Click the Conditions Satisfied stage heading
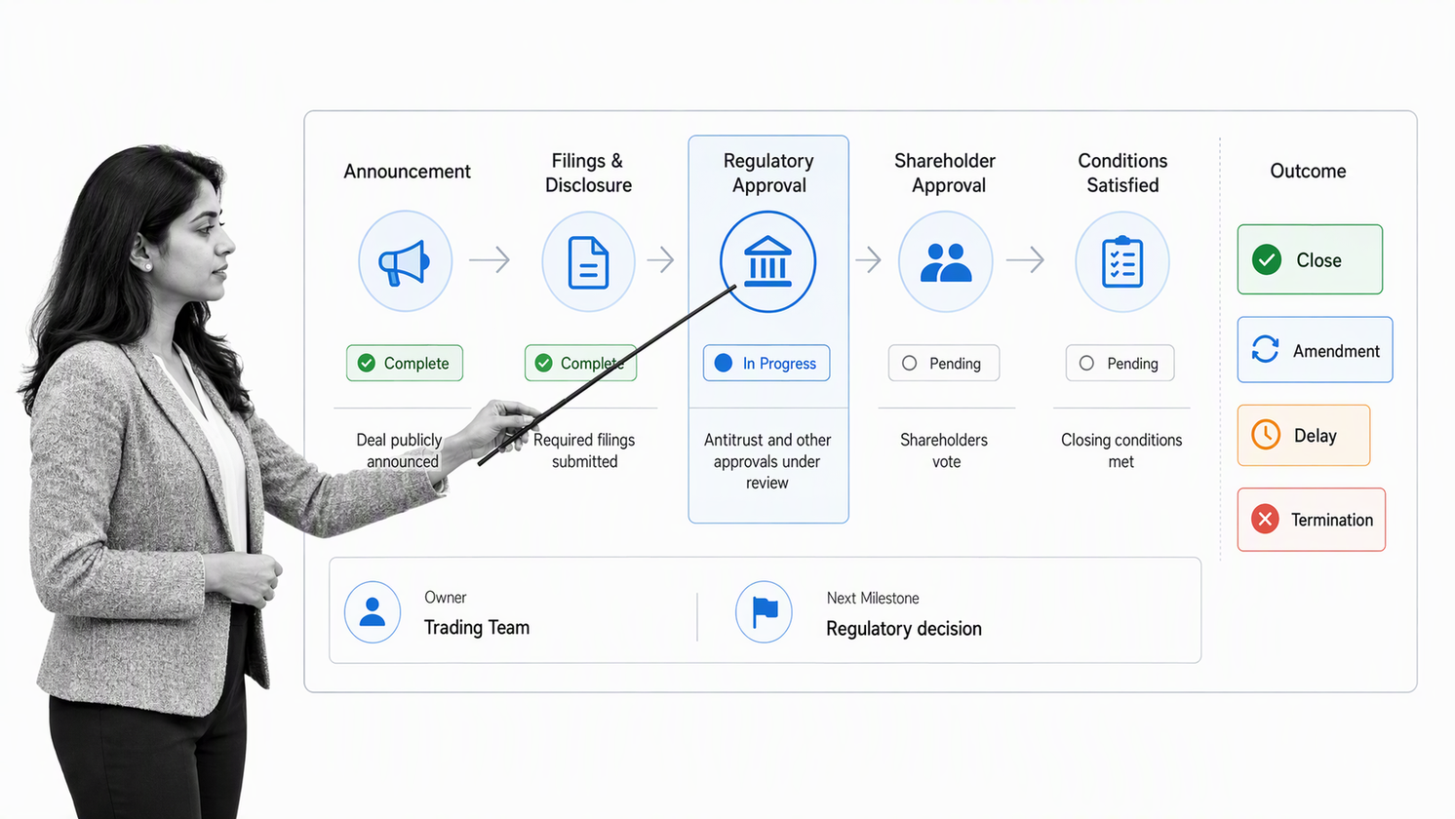Screen dimensions: 1455x819 tap(1122, 173)
